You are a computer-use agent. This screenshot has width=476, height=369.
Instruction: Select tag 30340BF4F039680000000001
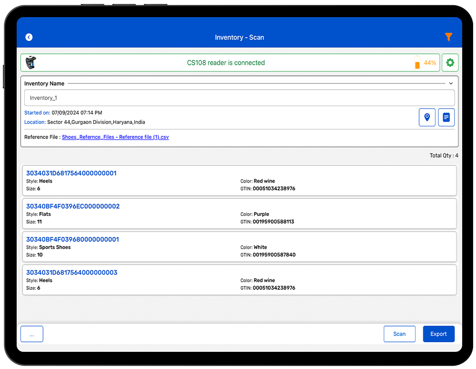pyautogui.click(x=72, y=239)
